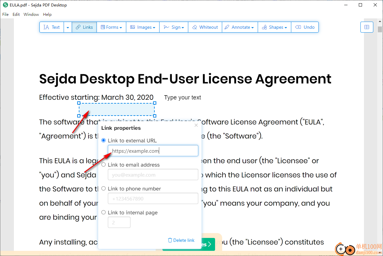This screenshot has height=256, width=383.
Task: Click the email address input field
Action: [x=153, y=175]
